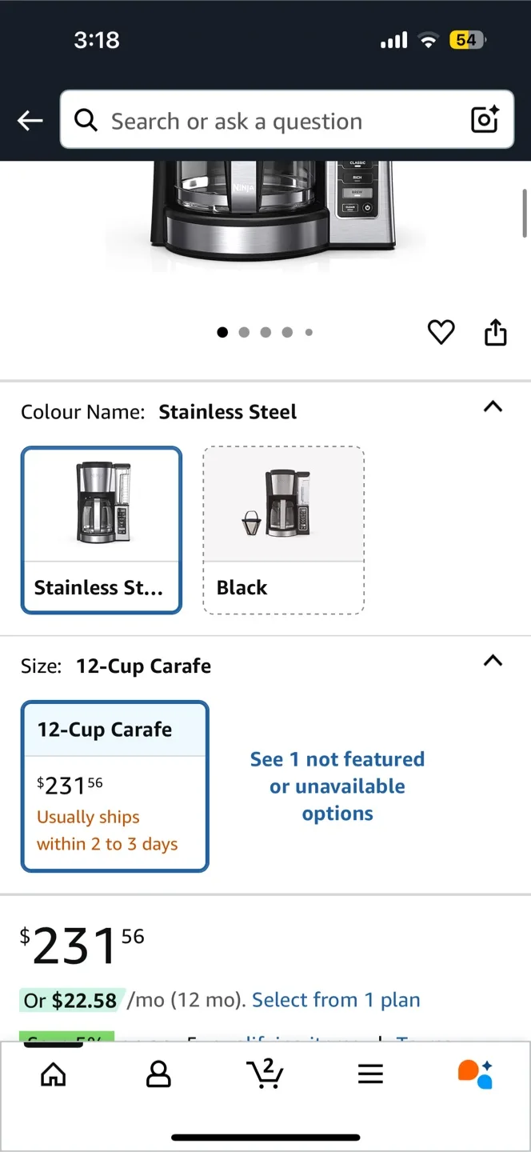The width and height of the screenshot is (531, 1152).
Task: Click the magnifying glass search icon
Action: (86, 120)
